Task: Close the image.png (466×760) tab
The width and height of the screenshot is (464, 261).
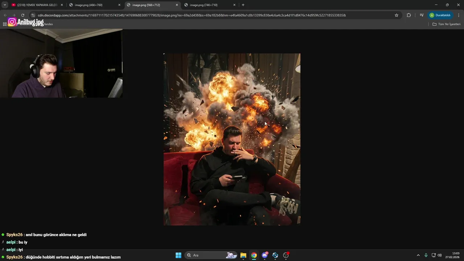Action: (x=119, y=5)
